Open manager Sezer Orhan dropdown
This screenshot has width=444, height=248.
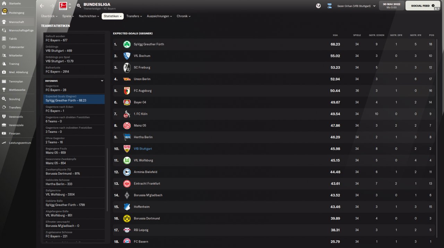(357, 6)
